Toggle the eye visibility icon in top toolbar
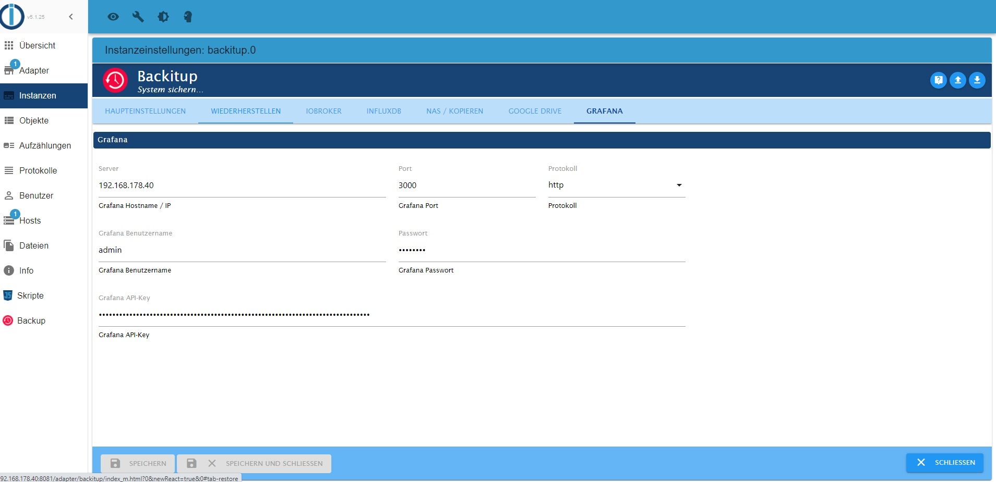The width and height of the screenshot is (996, 482). click(x=113, y=17)
